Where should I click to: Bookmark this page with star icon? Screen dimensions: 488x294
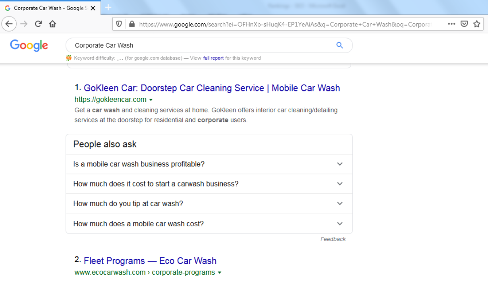pyautogui.click(x=477, y=24)
